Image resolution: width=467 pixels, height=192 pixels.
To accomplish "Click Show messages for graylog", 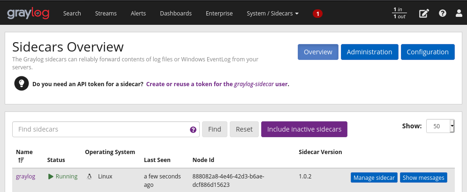I will (x=423, y=177).
